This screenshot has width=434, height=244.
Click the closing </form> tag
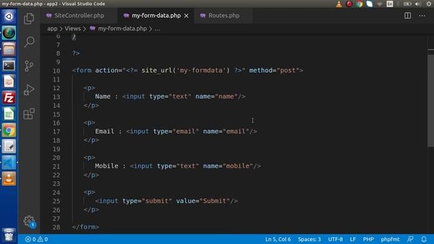(x=85, y=227)
